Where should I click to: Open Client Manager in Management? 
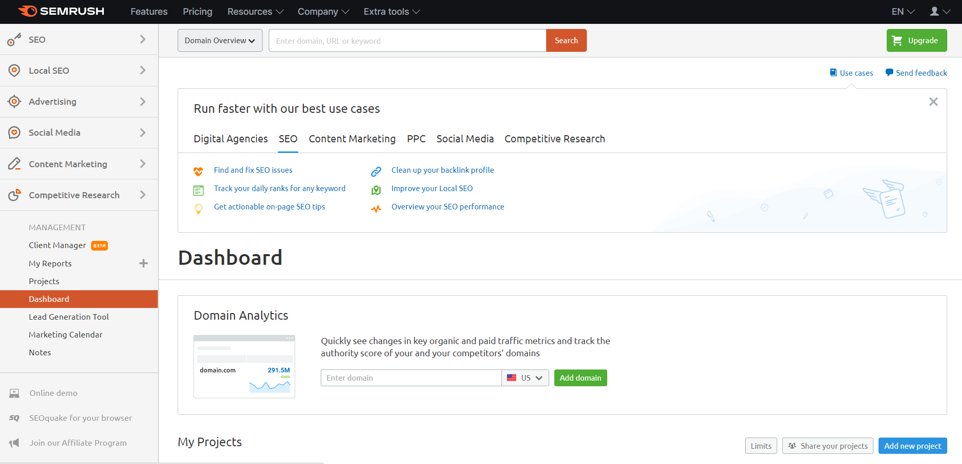click(58, 245)
